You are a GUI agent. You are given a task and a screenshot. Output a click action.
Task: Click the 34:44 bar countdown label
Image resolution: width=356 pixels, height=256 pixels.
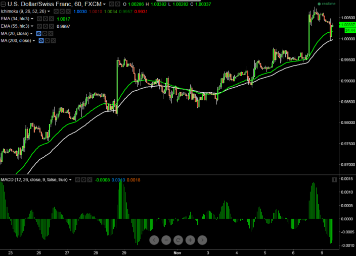coord(350,30)
